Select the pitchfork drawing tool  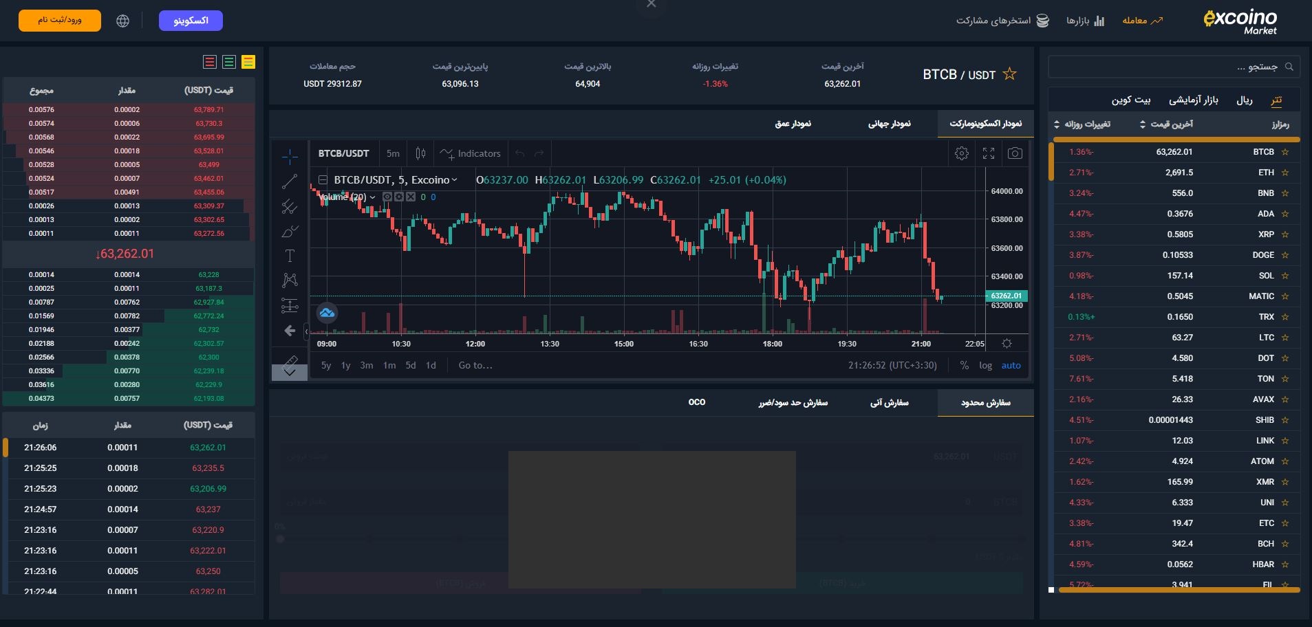290,206
